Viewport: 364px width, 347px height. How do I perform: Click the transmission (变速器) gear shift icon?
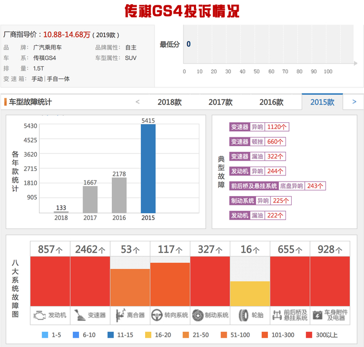(80, 315)
